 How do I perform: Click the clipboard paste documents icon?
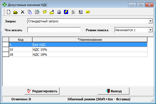[x=37, y=12]
